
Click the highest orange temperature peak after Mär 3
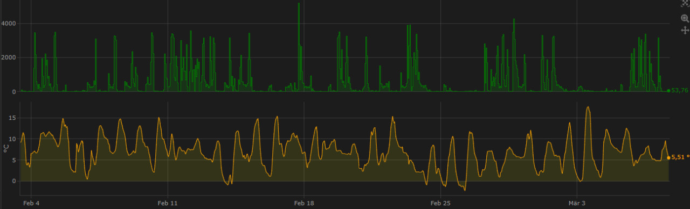click(588, 107)
